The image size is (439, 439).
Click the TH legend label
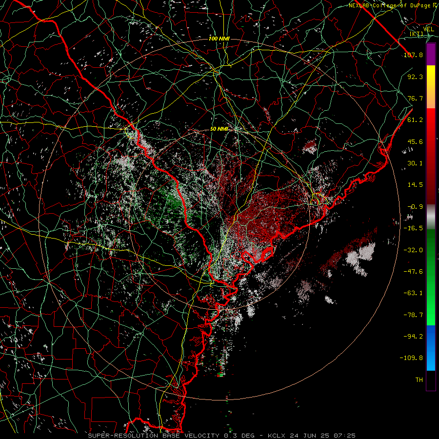pyautogui.click(x=419, y=380)
